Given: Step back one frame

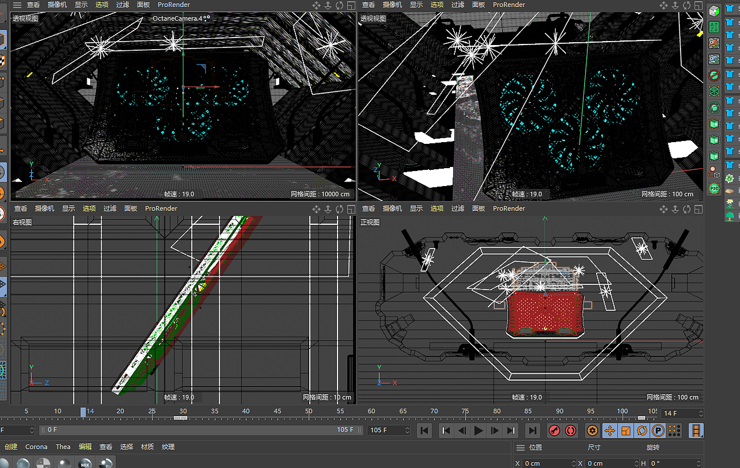Looking at the screenshot, I should [x=462, y=430].
